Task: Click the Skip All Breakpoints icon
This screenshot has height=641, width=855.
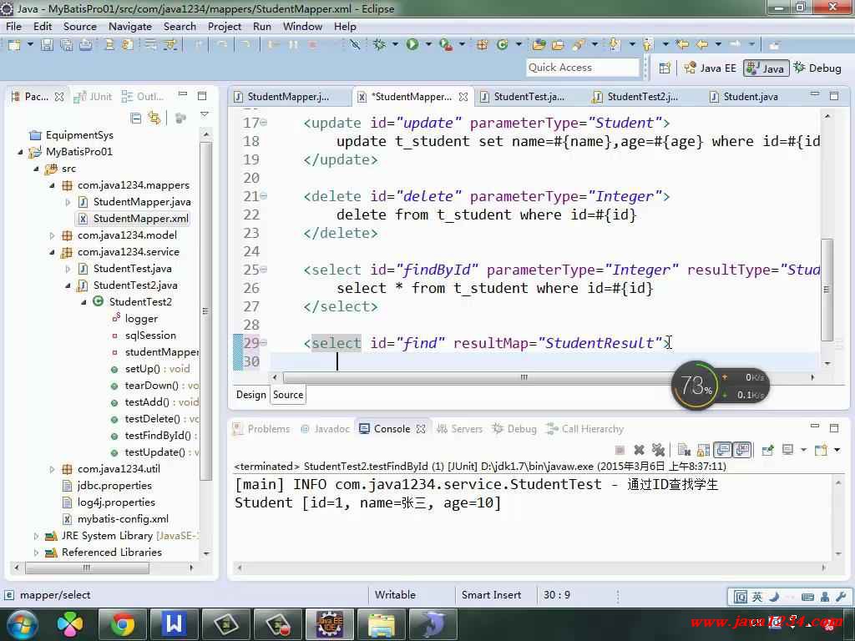Action: coord(355,45)
